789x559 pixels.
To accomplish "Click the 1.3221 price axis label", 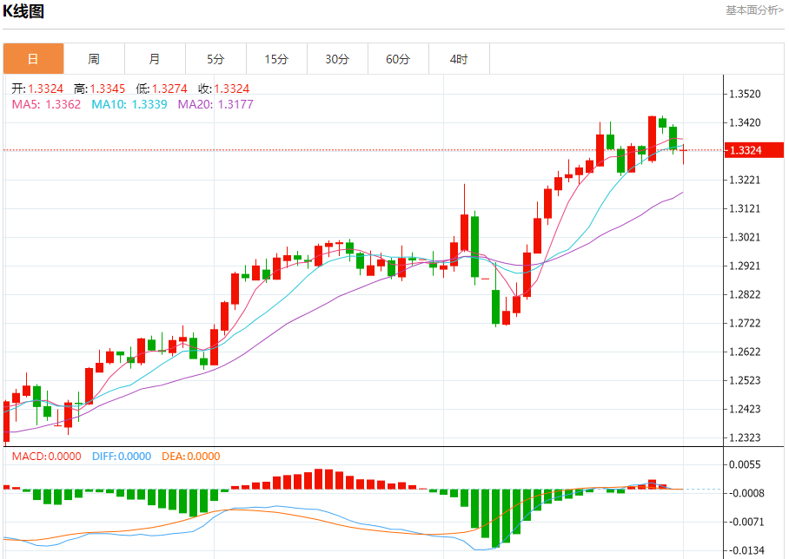I will 746,180.
